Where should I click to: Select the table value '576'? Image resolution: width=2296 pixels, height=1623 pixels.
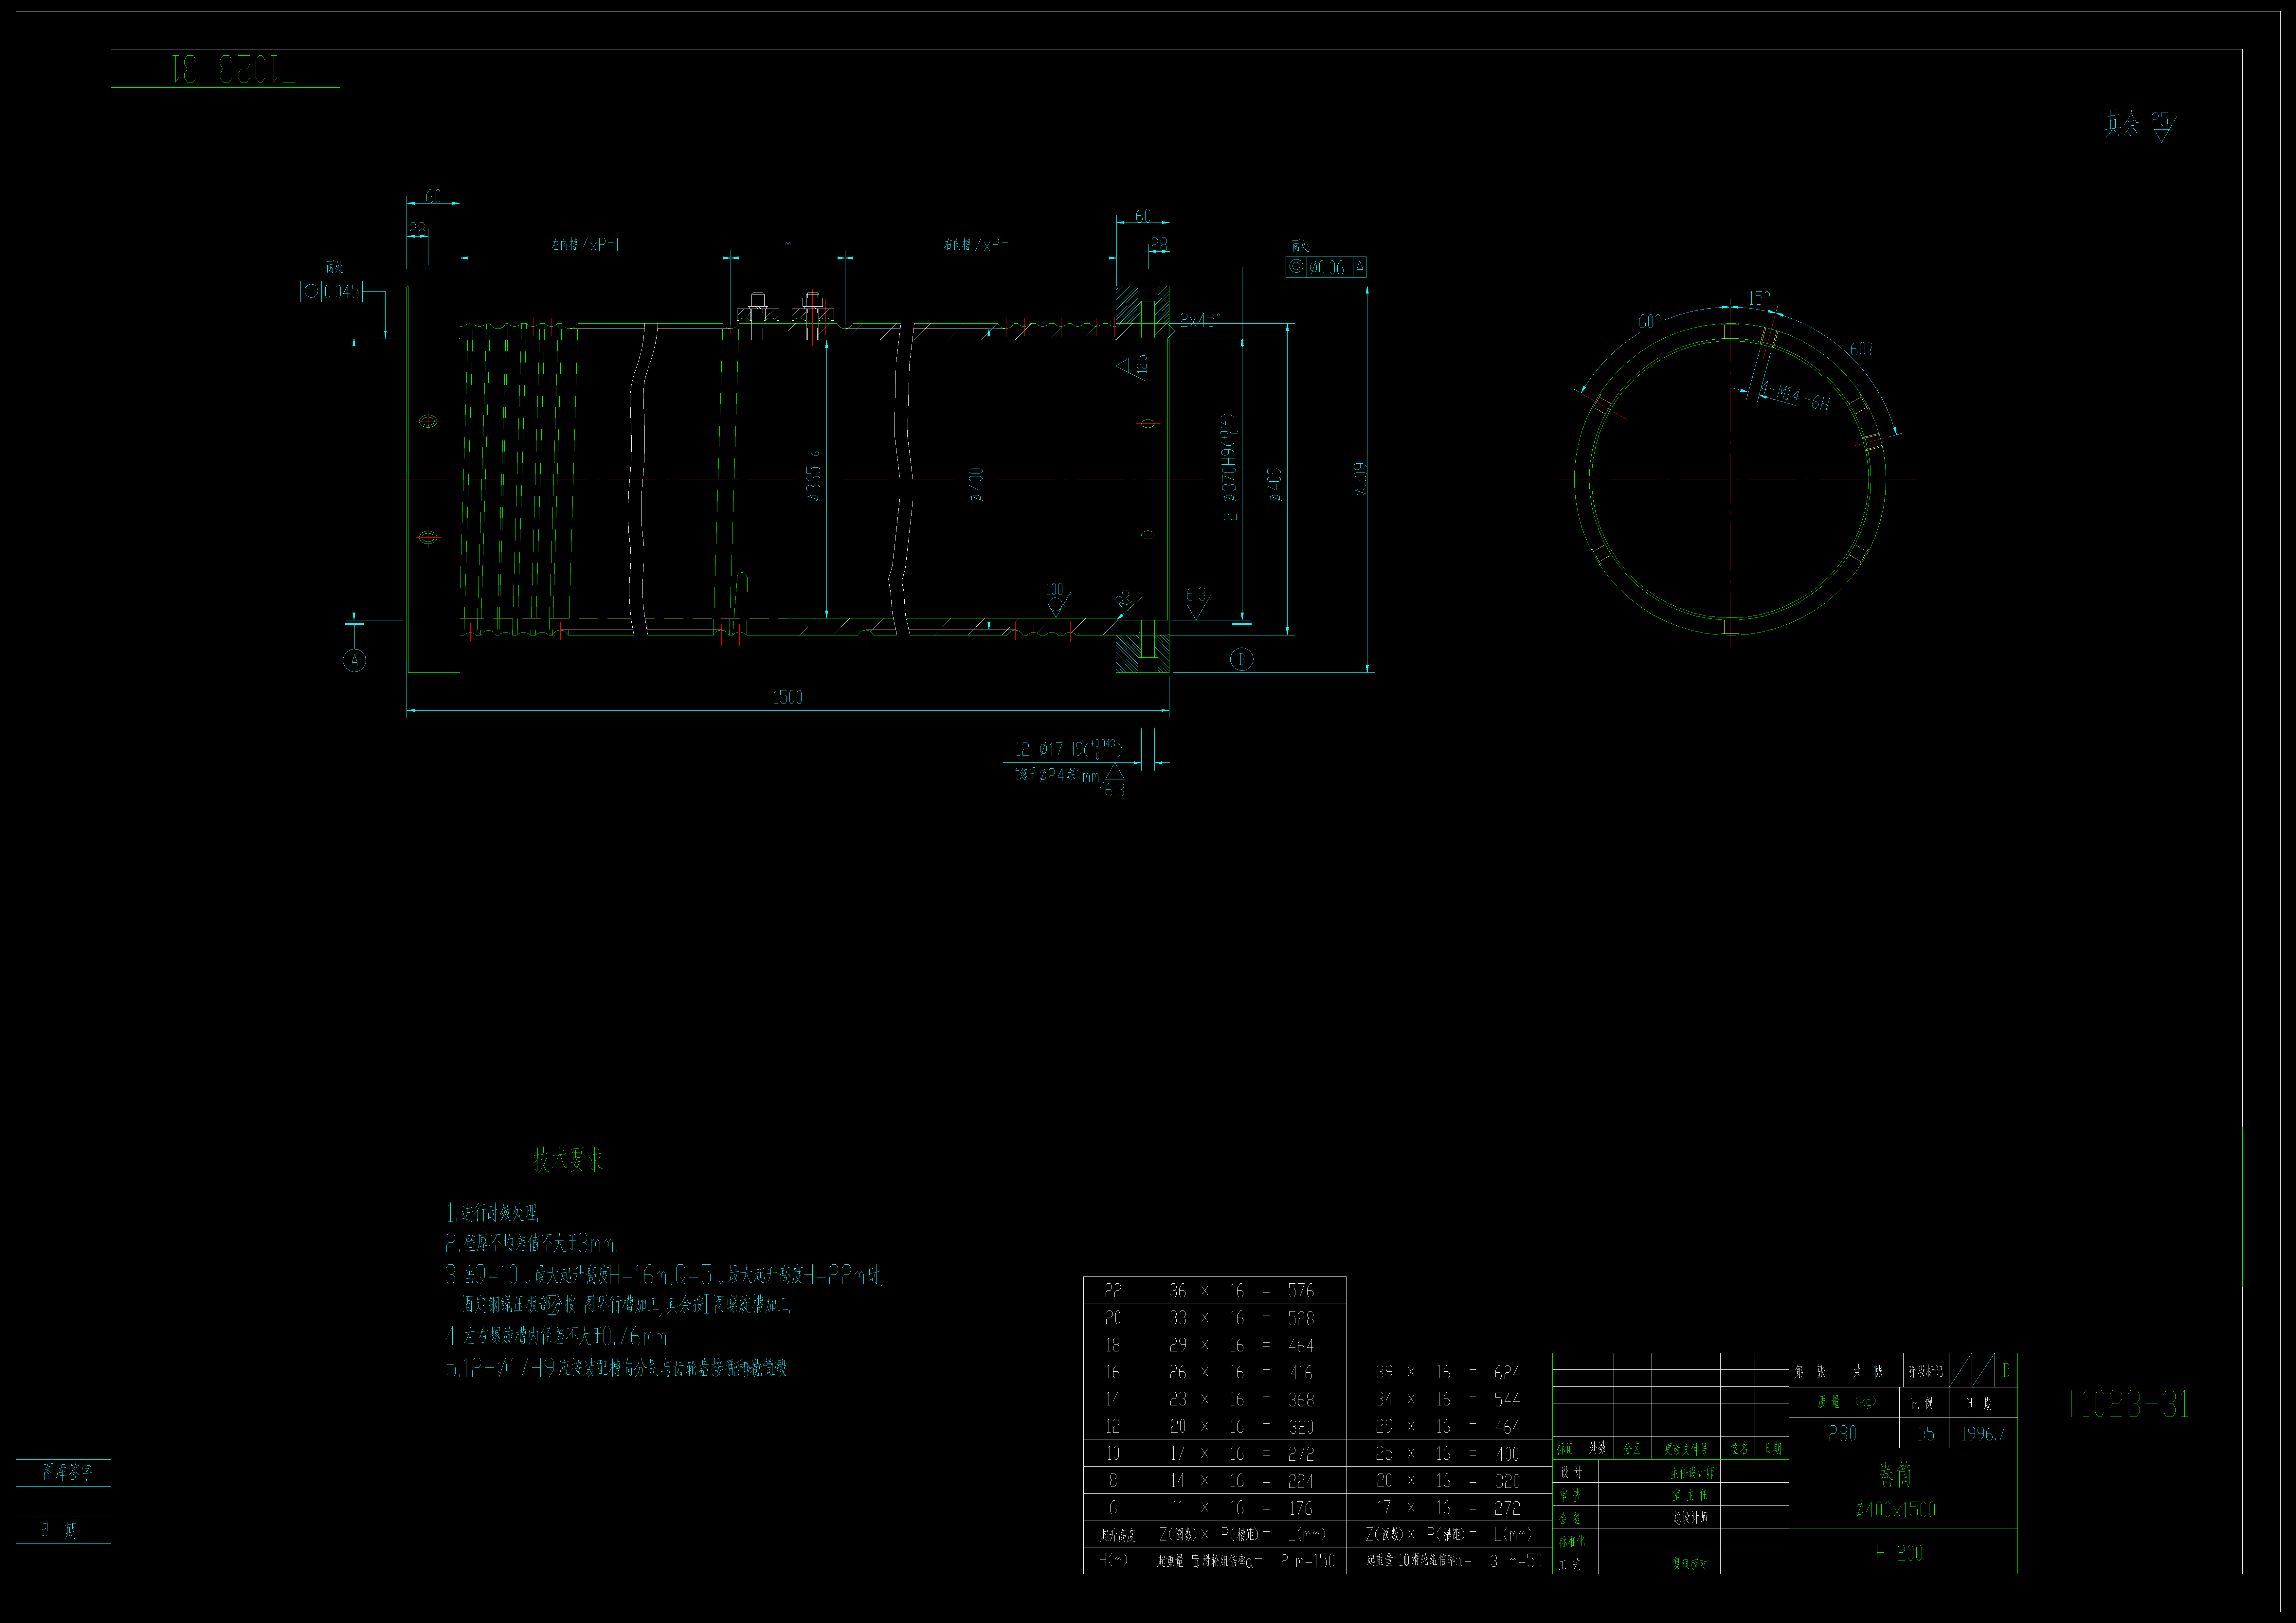click(1301, 1291)
